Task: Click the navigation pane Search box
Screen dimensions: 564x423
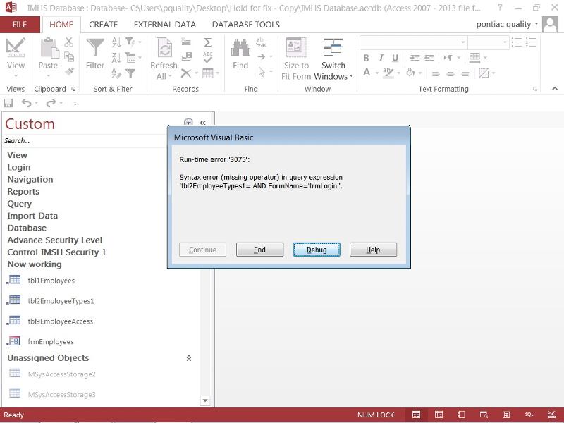Action: (85, 140)
